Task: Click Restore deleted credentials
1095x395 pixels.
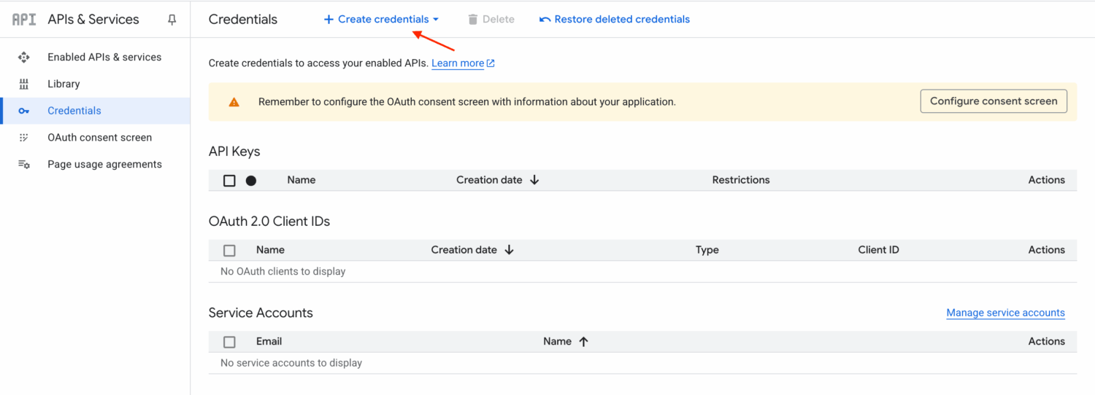Action: tap(615, 20)
